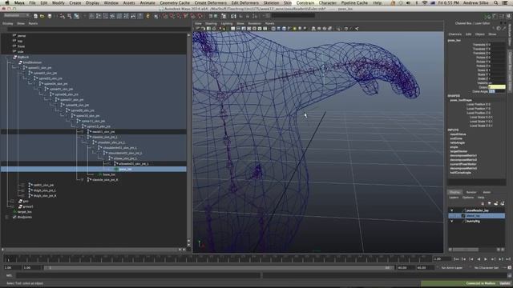Click the rightmost layer editor icon
The height and width of the screenshot is (288, 513).
pyautogui.click(x=503, y=203)
